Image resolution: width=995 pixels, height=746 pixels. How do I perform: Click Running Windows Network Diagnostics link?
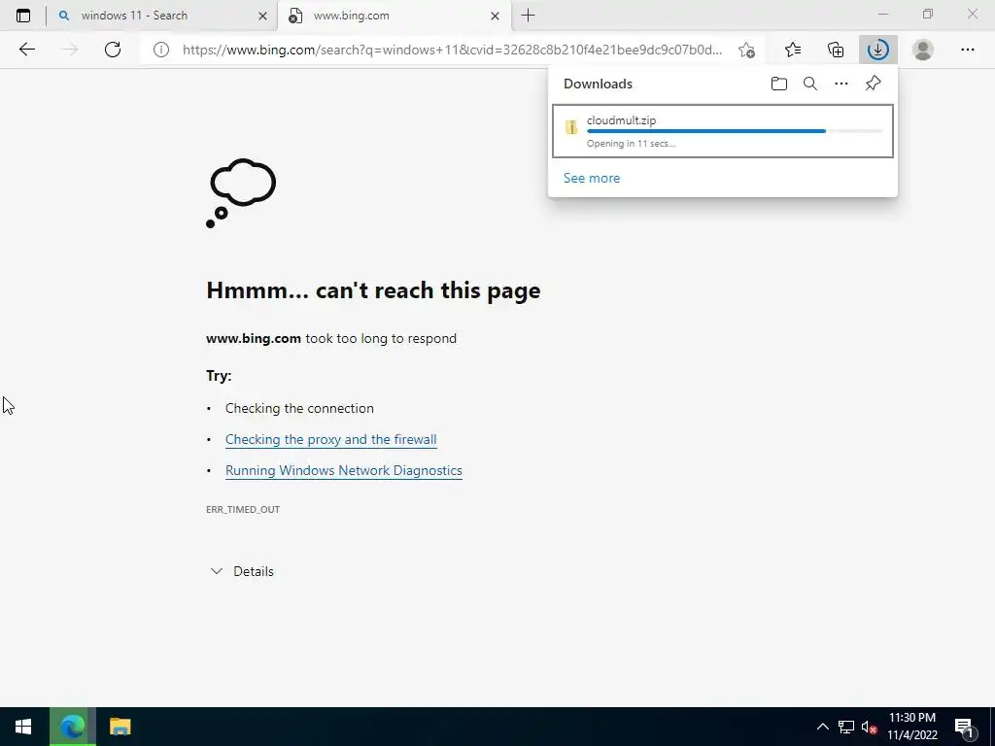point(343,471)
